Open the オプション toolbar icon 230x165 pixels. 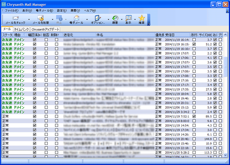(98, 18)
